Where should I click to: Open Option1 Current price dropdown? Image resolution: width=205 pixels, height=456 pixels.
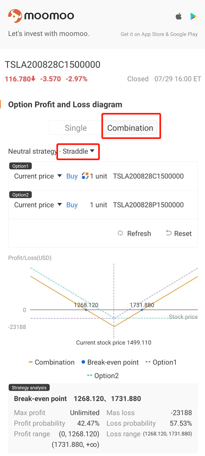pos(38,176)
